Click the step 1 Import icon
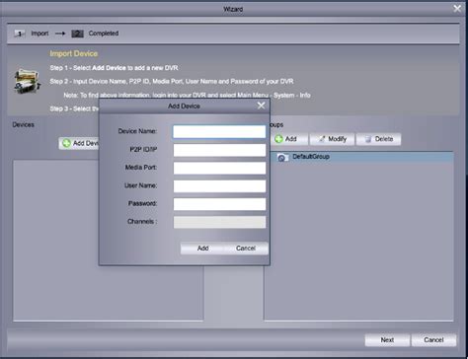 coord(20,34)
